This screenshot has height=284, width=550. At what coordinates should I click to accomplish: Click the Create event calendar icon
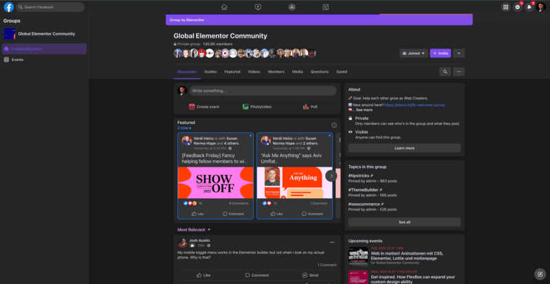(192, 107)
